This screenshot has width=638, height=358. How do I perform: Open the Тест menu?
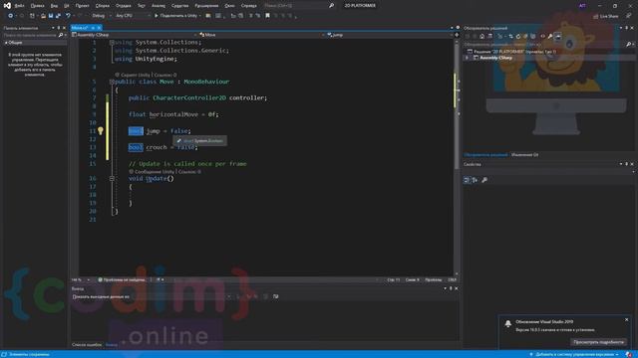pyautogui.click(x=141, y=6)
